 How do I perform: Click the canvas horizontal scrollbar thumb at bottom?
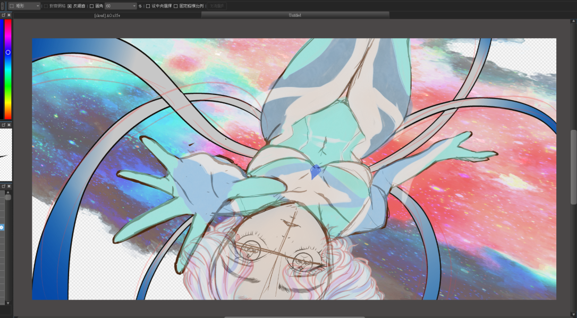(294, 317)
